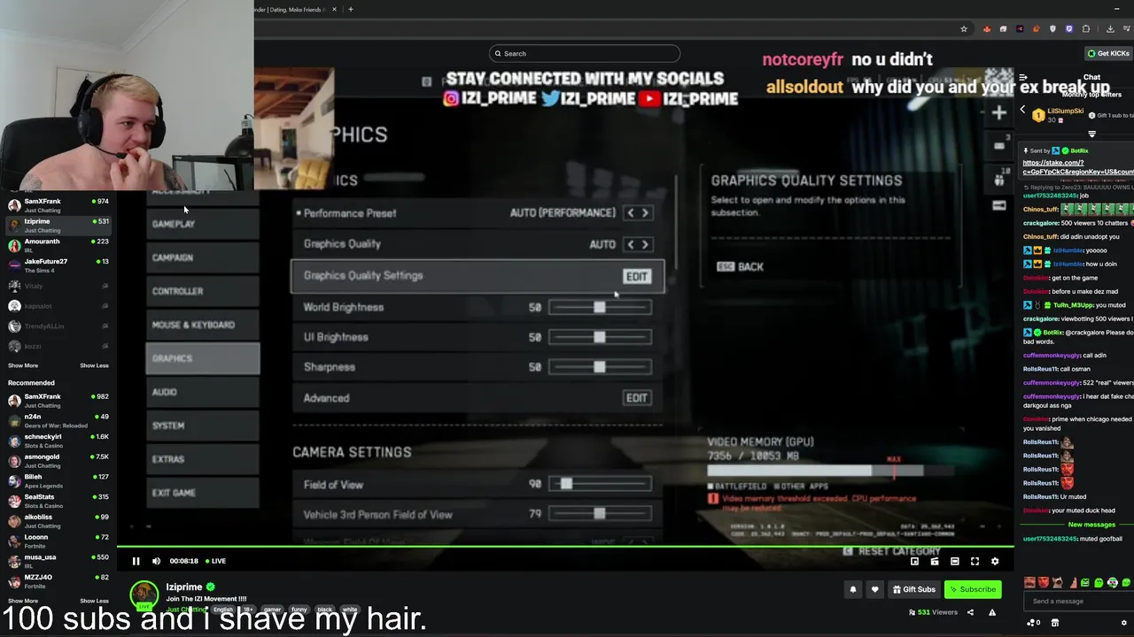Close the current browser tab
This screenshot has height=637, width=1134.
pyautogui.click(x=334, y=10)
